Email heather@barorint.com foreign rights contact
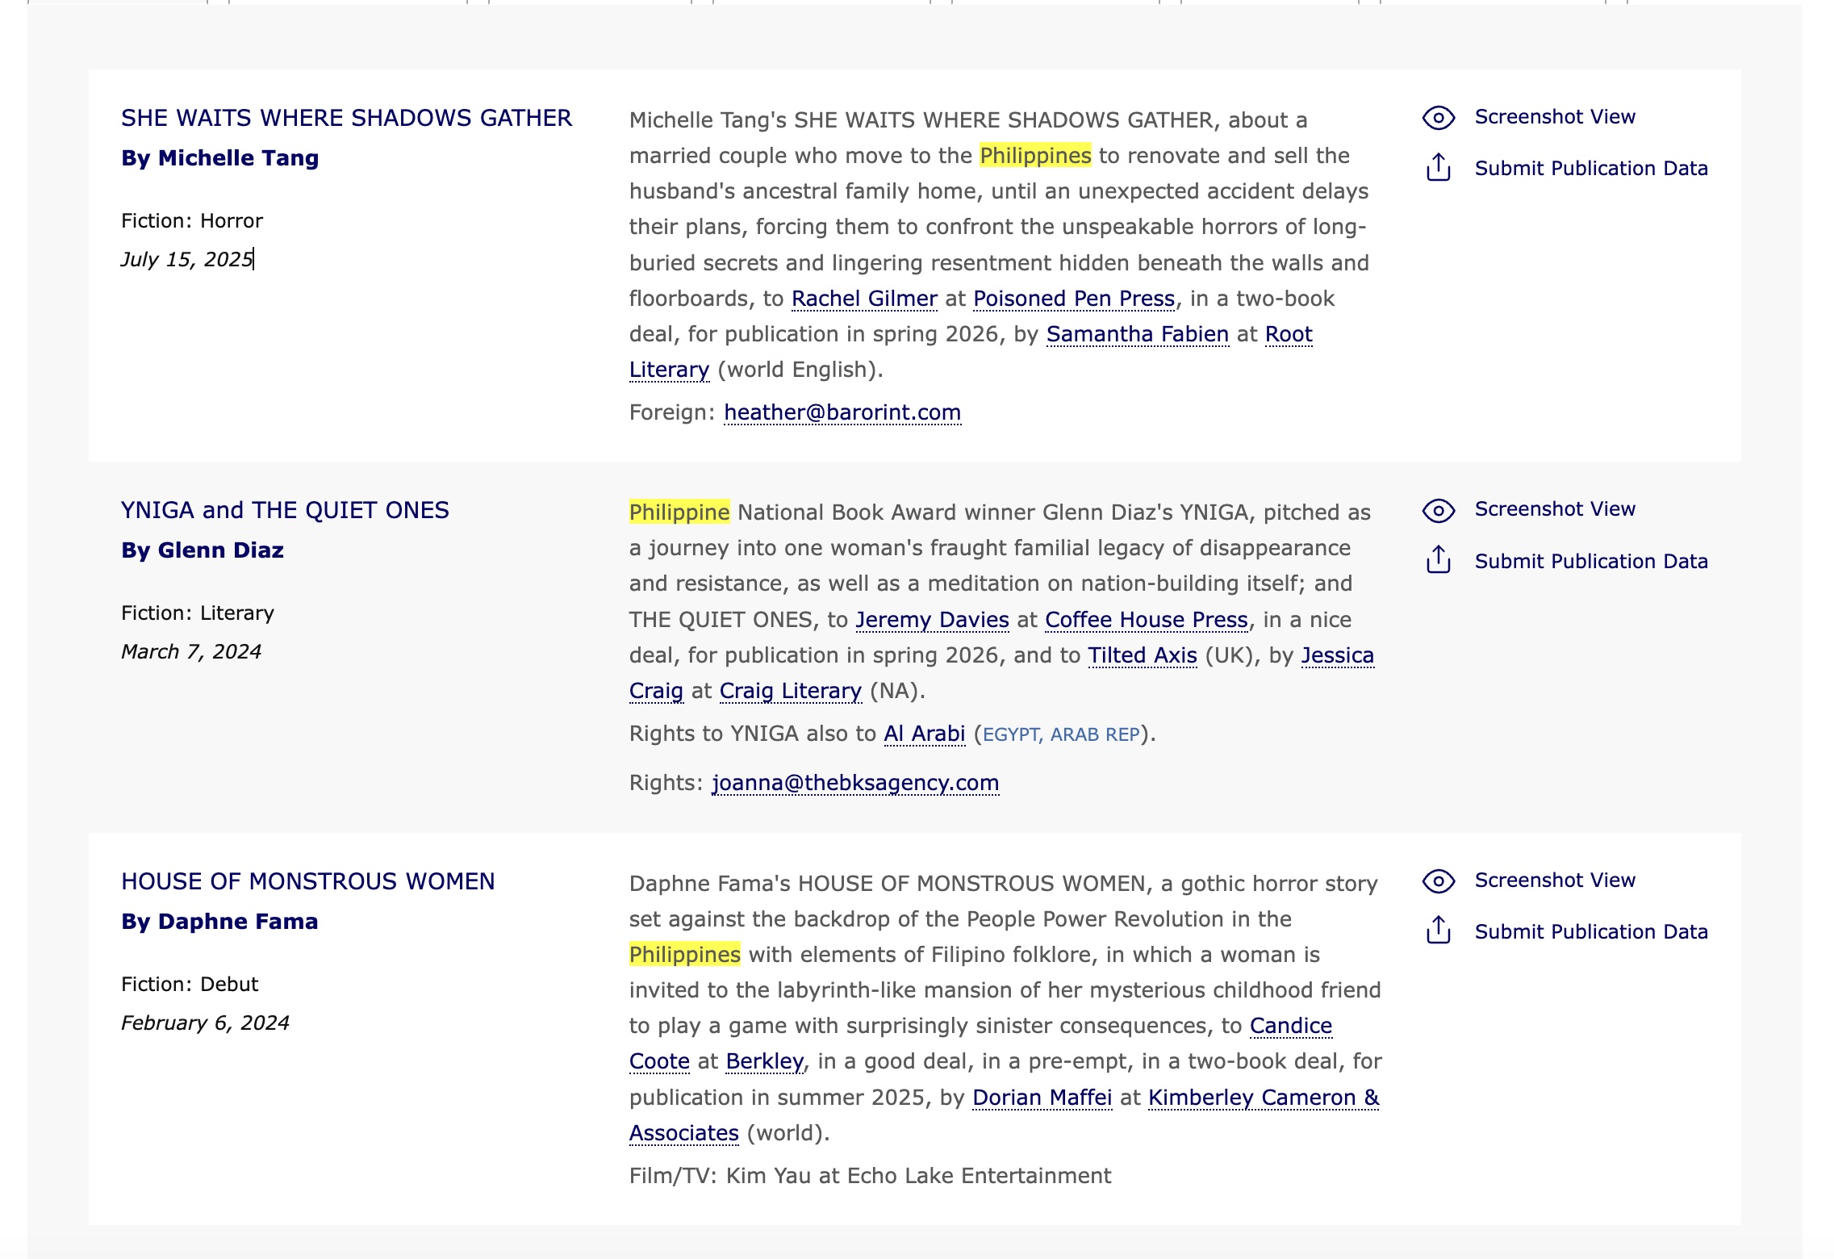The height and width of the screenshot is (1259, 1834). (842, 412)
